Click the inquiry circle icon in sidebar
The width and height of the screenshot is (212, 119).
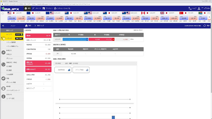point(3,64)
